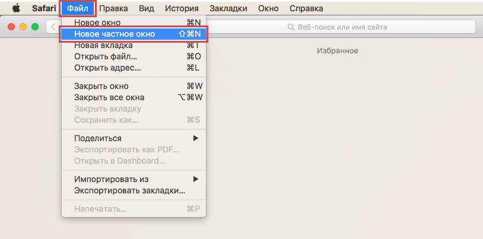Click the green fullscreen window button
Image resolution: width=483 pixels, height=239 pixels.
pyautogui.click(x=35, y=27)
